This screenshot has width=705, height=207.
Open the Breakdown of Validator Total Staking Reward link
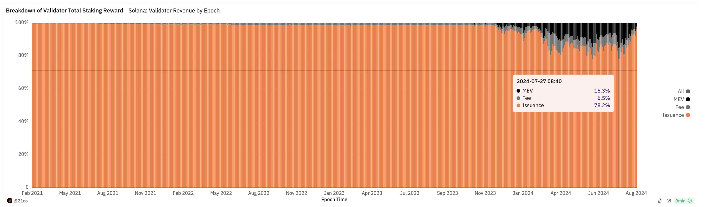click(x=65, y=11)
